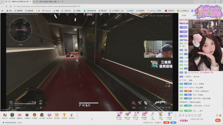
Task: Open the 瓦探事务所 bookmark
Action: pos(170,11)
